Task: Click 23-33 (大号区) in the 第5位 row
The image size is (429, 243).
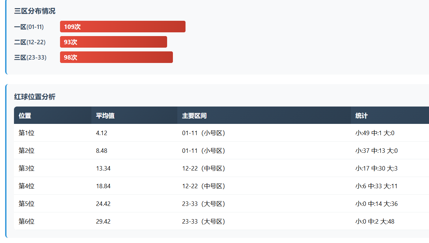Action: pos(204,204)
